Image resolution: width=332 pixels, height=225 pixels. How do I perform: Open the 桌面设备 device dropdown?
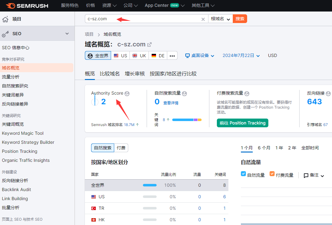(x=200, y=56)
